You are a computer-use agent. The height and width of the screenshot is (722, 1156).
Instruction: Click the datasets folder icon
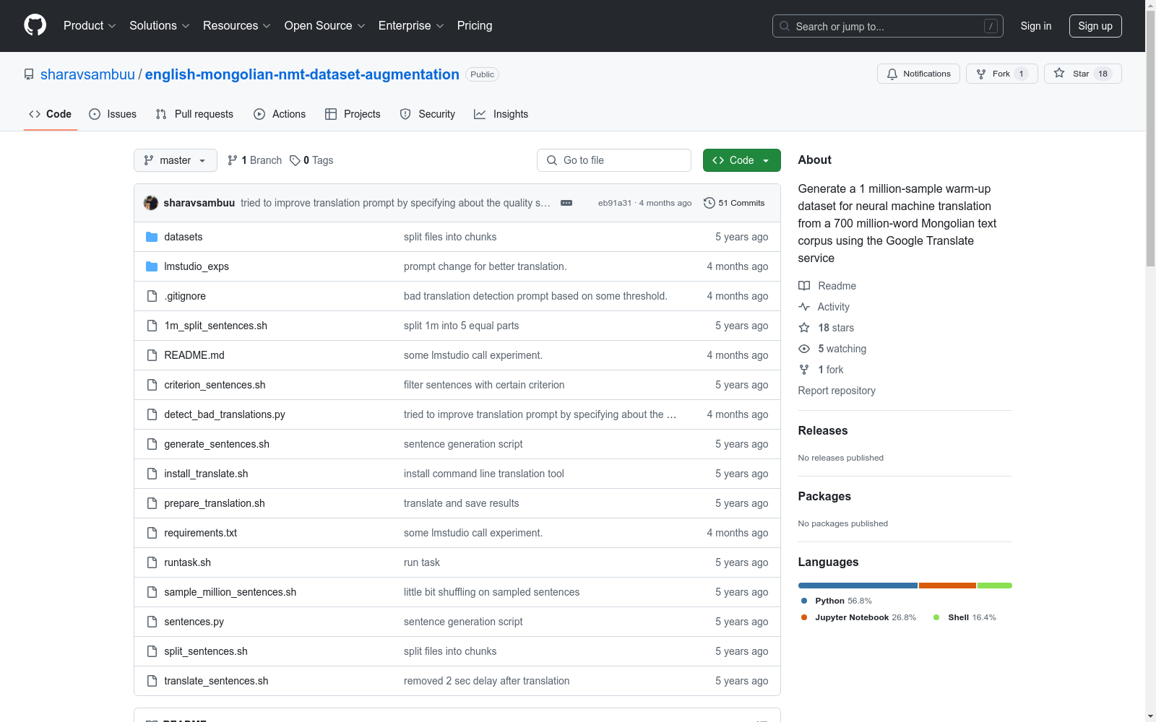point(152,237)
